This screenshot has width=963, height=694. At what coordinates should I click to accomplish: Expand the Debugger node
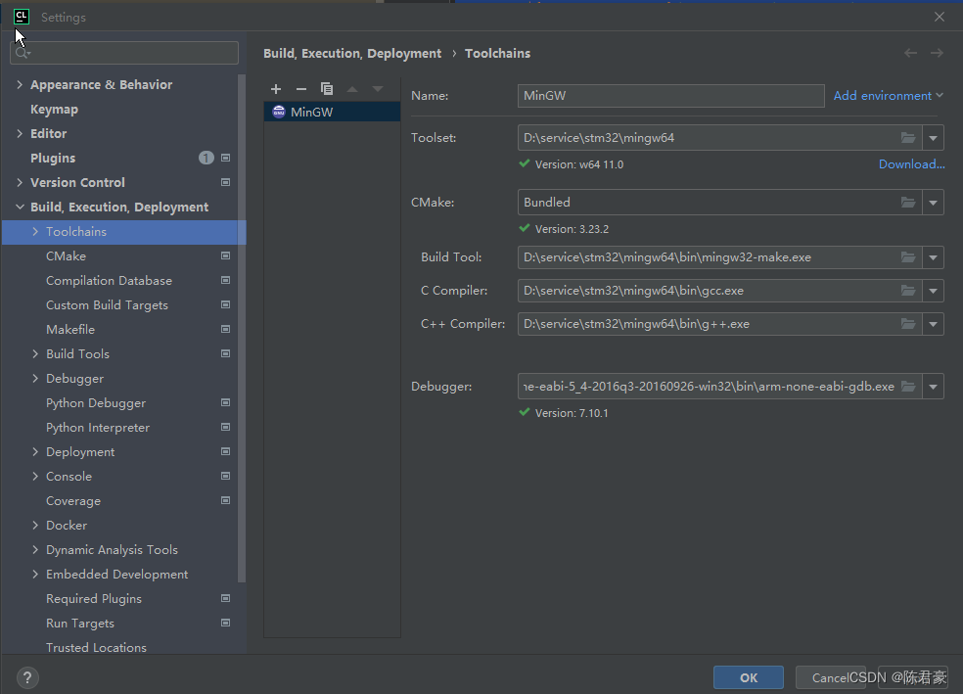coord(35,378)
